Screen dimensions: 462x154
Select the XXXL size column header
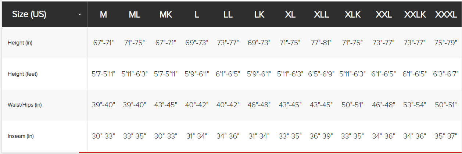[446, 15]
